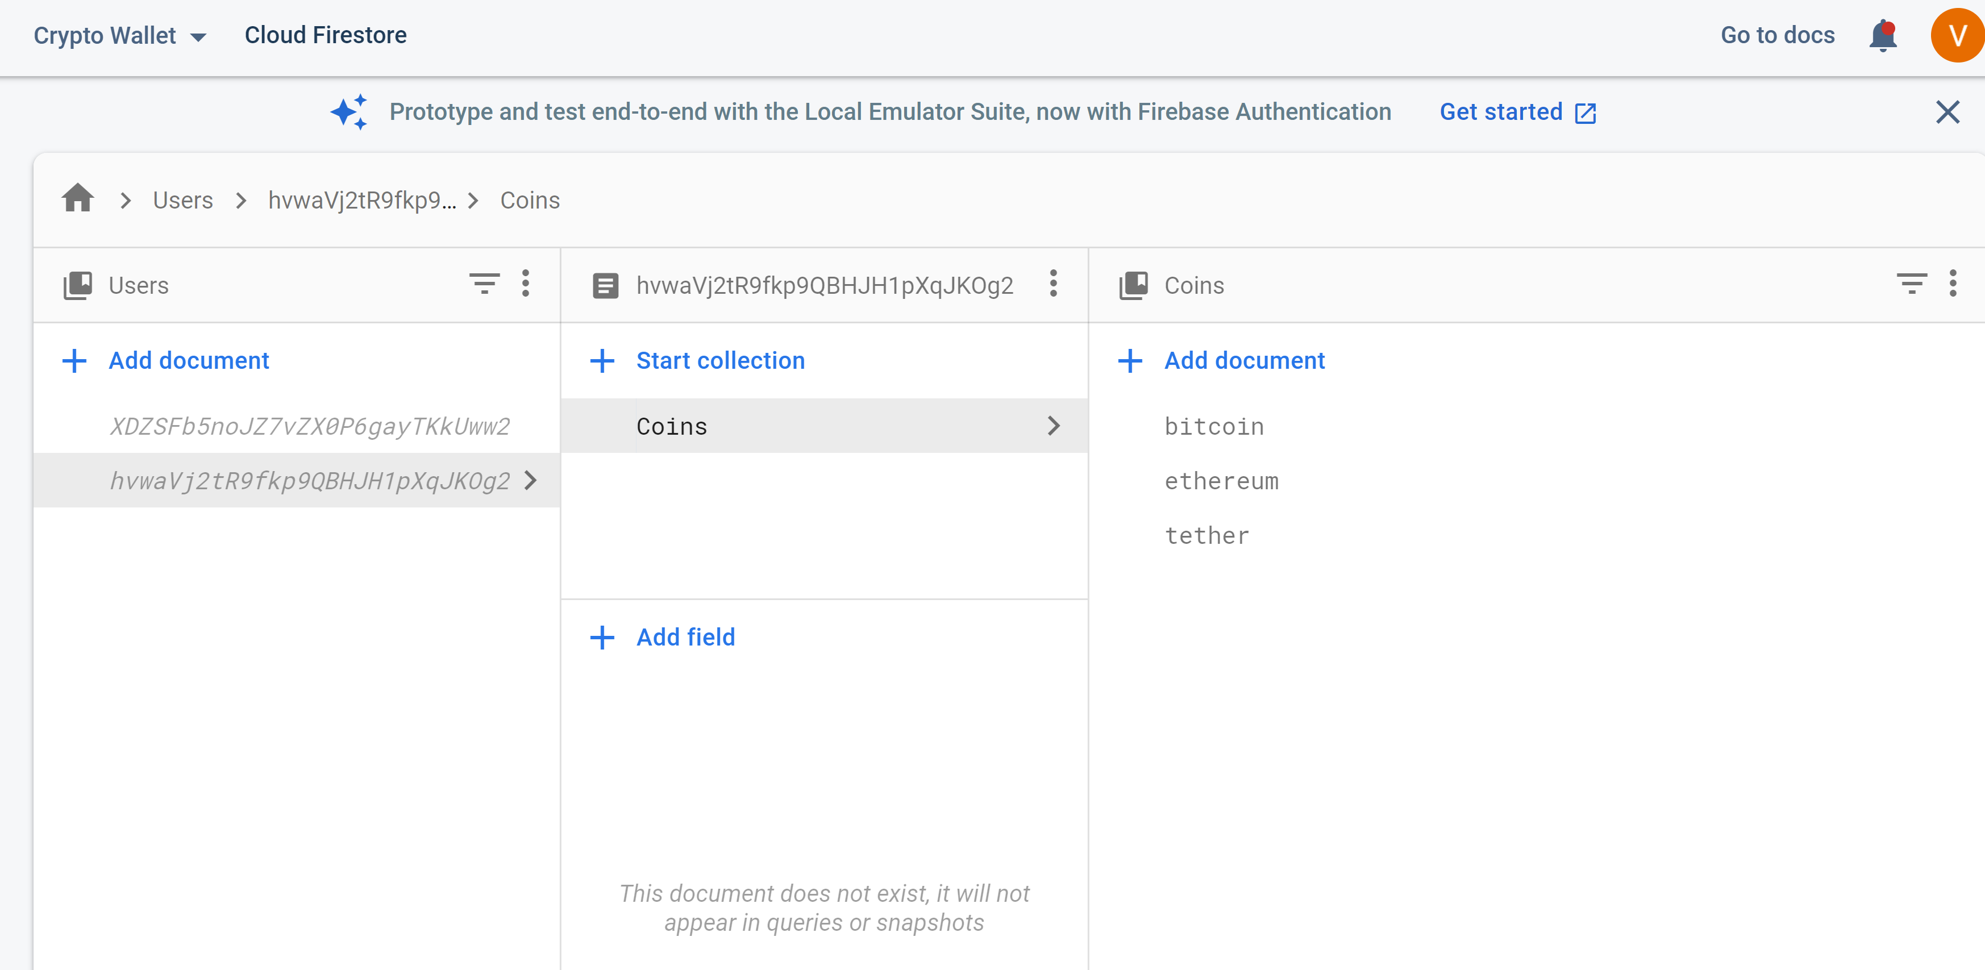Click Coins in the breadcrumb path
The image size is (1985, 970).
pyautogui.click(x=530, y=201)
